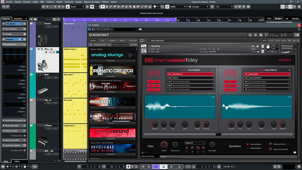Click the Layer A Volume knob
The image size is (302, 170).
point(155,124)
